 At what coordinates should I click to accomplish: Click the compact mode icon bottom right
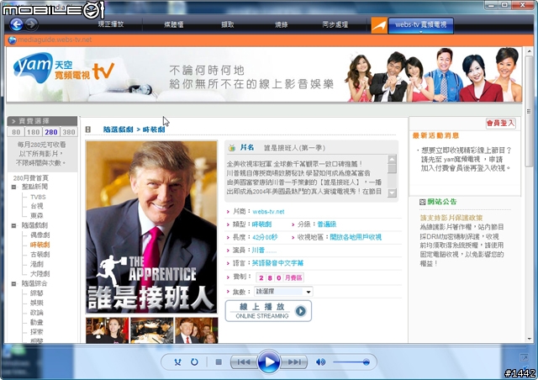pyautogui.click(x=525, y=357)
